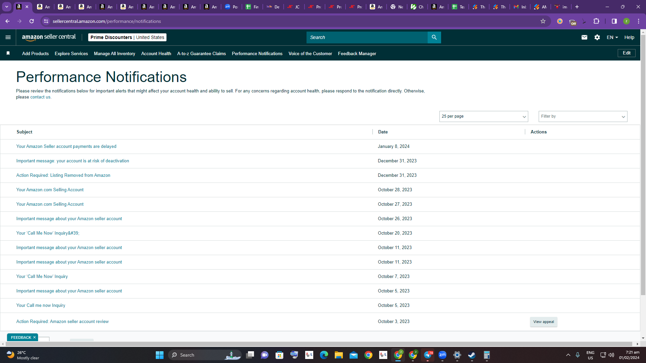The width and height of the screenshot is (646, 363).
Task: Open 'Your Amazon Seller account payments are delayed'
Action: [66, 147]
